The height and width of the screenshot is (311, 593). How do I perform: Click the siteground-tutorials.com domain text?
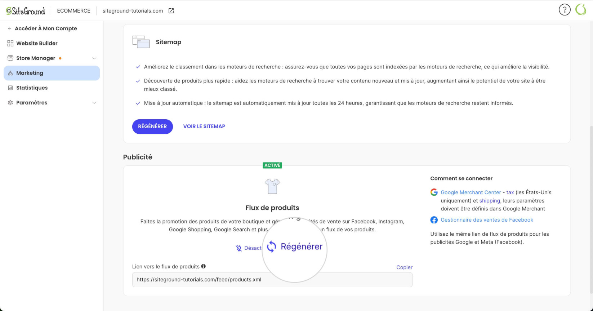[133, 11]
